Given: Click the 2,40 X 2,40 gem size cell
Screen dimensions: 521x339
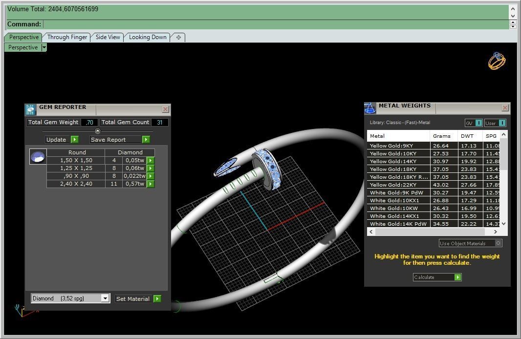Looking at the screenshot, I should tap(76, 184).
